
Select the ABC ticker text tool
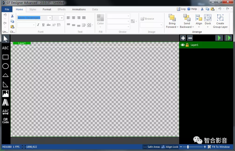pyautogui.click(x=6, y=112)
